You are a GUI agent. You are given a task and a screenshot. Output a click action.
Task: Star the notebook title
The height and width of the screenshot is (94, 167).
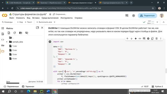[50, 14]
